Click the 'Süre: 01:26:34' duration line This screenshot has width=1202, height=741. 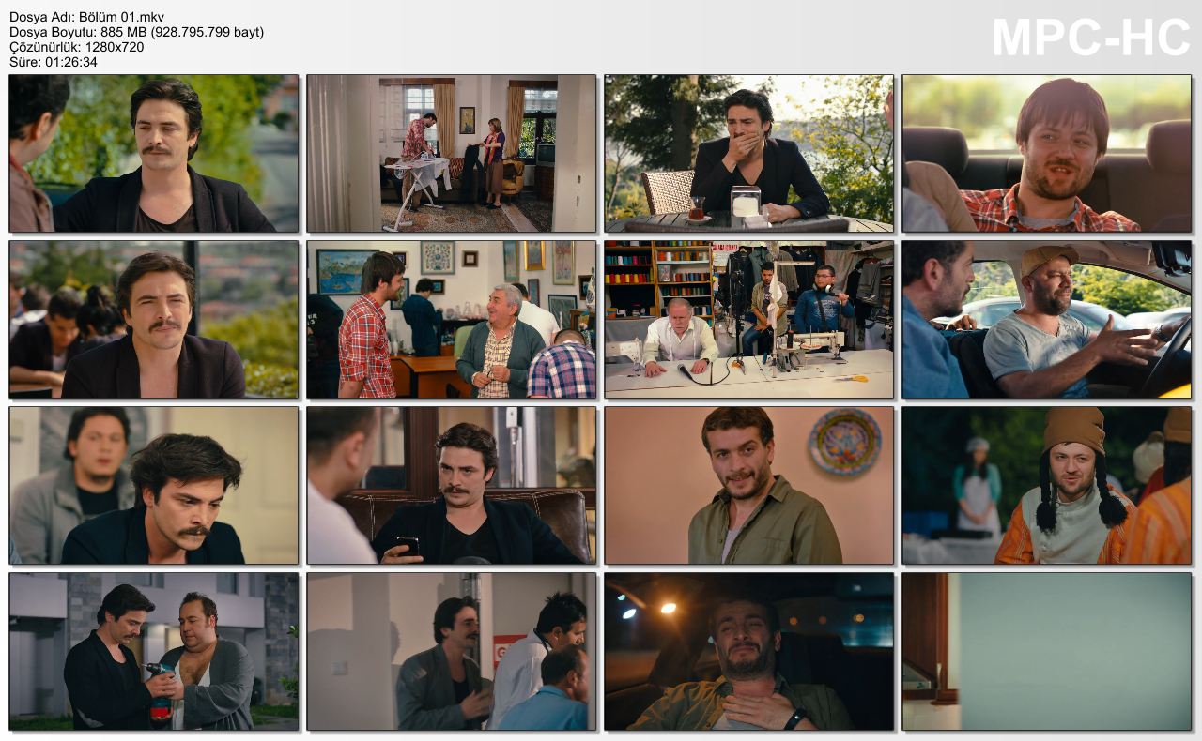53,62
